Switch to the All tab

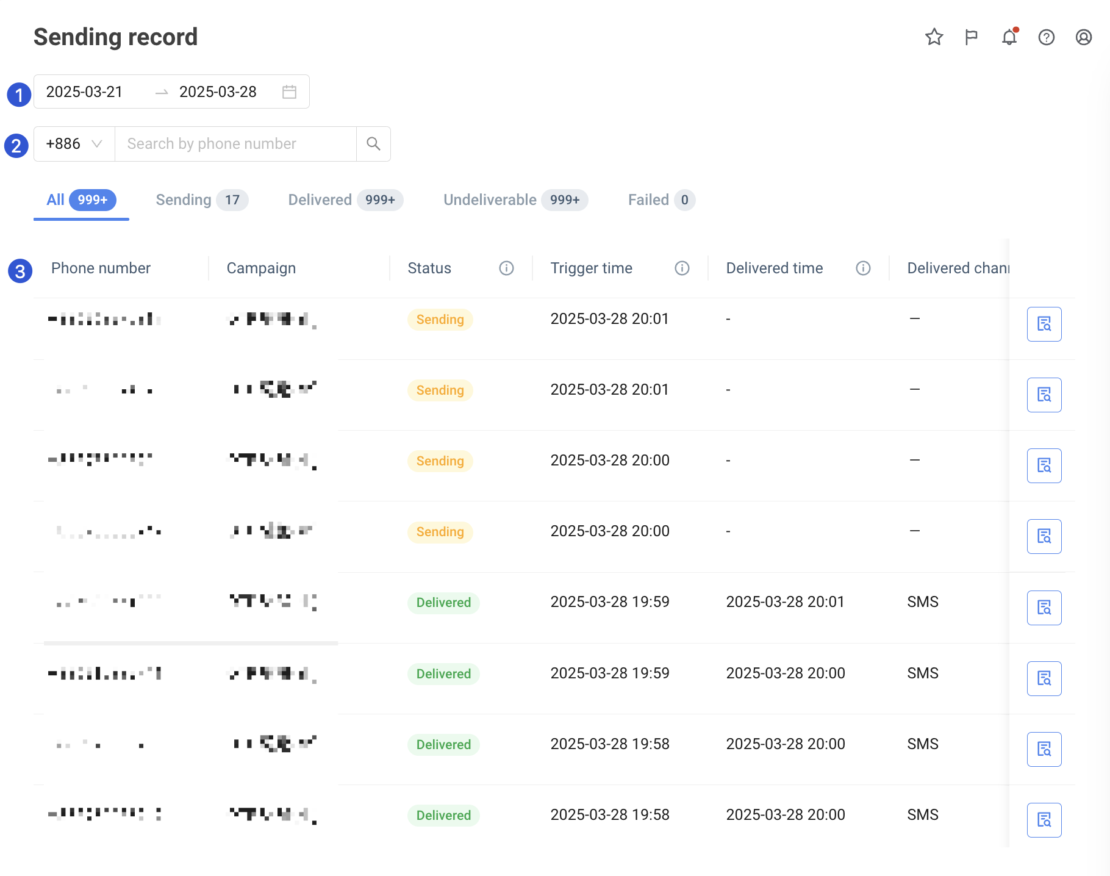click(x=81, y=200)
